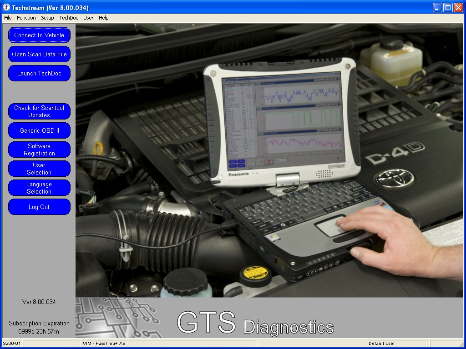466x349 pixels.
Task: Check for Scantool Updates
Action: coord(39,111)
